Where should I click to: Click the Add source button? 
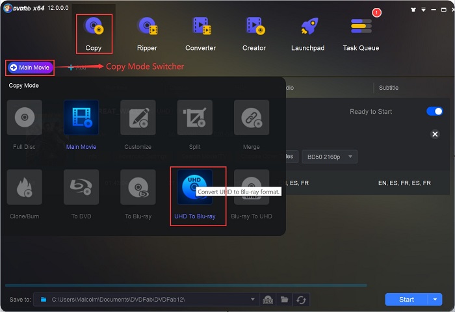point(77,68)
